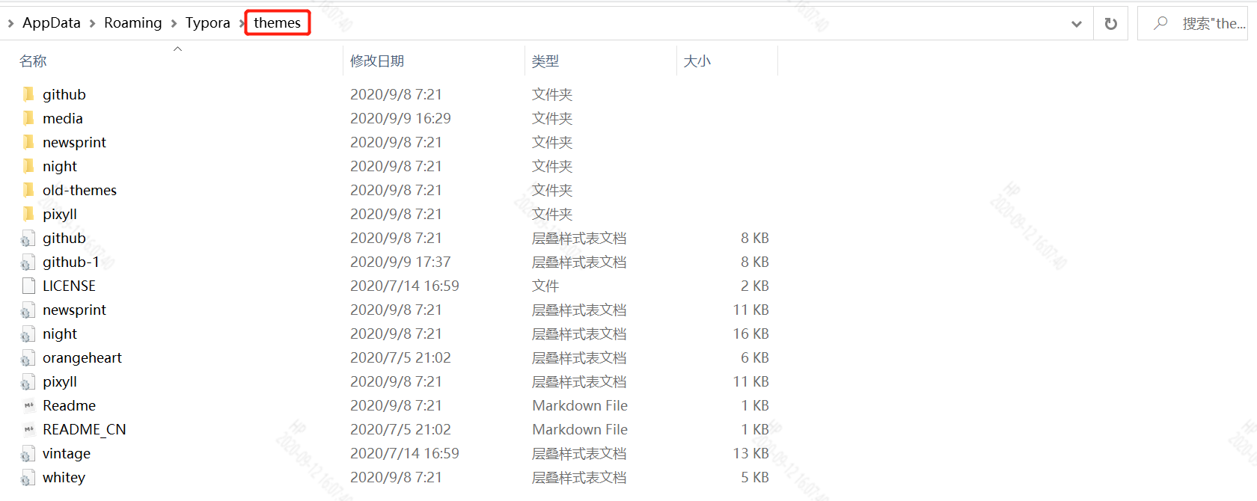Click the 文件 type of LICENSE row
The height and width of the screenshot is (501, 1257).
point(545,286)
